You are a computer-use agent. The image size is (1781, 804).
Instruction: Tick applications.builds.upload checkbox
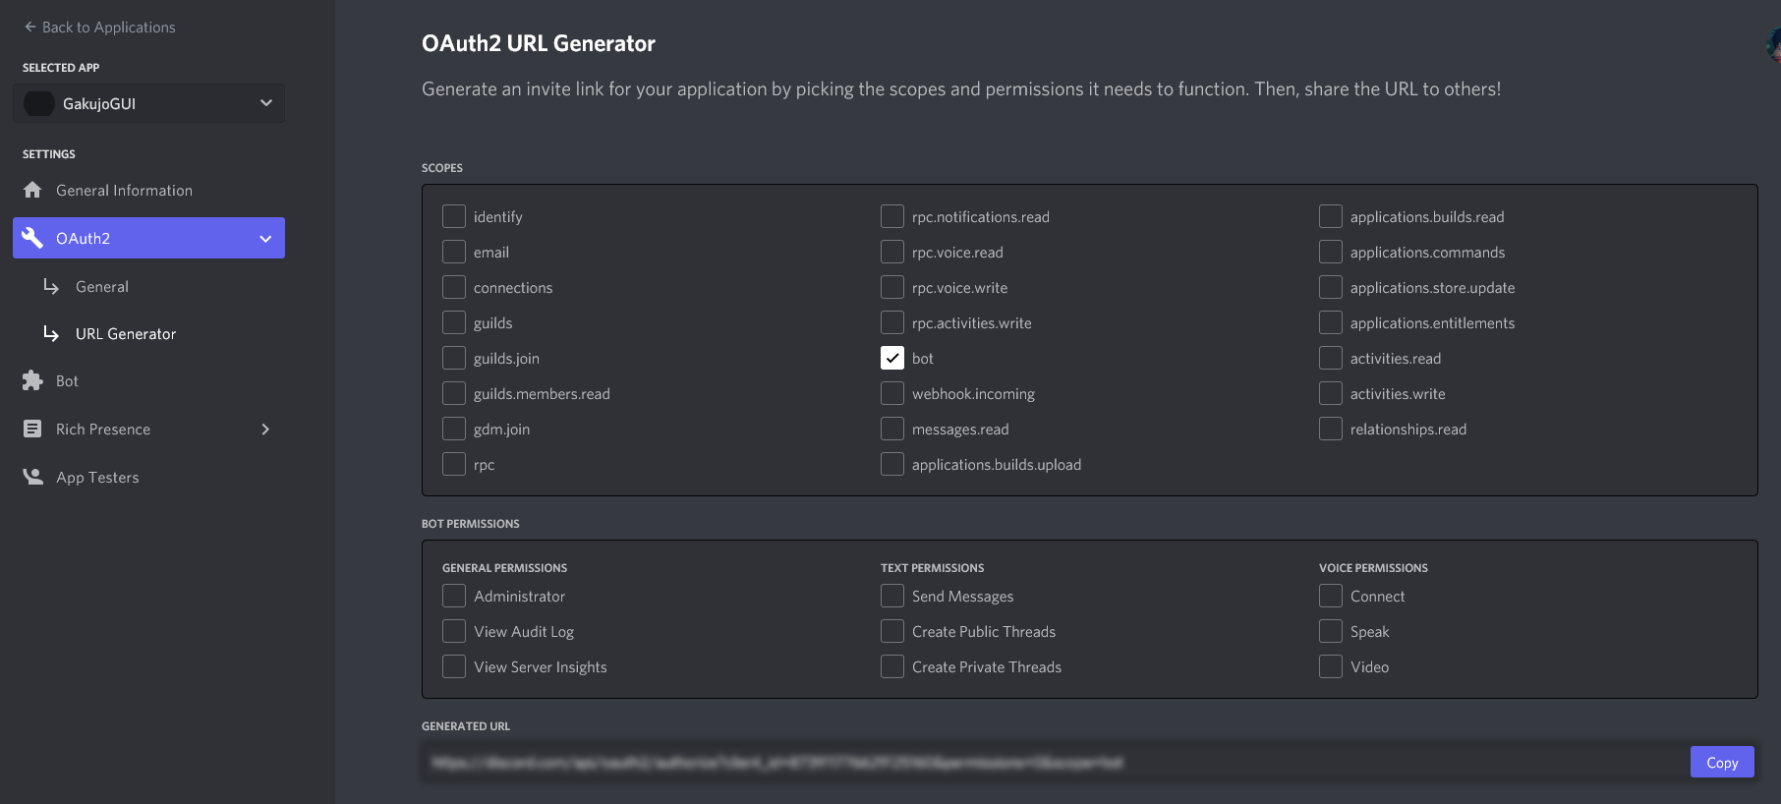892,464
